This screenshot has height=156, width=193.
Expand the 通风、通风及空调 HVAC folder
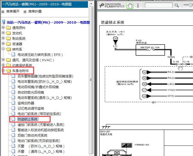point(3,60)
